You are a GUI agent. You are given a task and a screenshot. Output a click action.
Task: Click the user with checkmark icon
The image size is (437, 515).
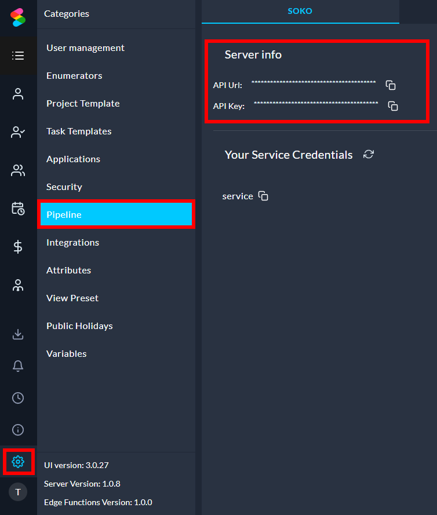click(x=18, y=132)
